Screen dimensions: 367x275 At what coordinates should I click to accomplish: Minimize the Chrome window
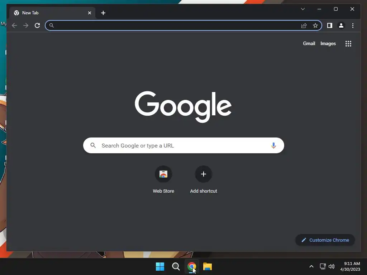[x=319, y=9]
